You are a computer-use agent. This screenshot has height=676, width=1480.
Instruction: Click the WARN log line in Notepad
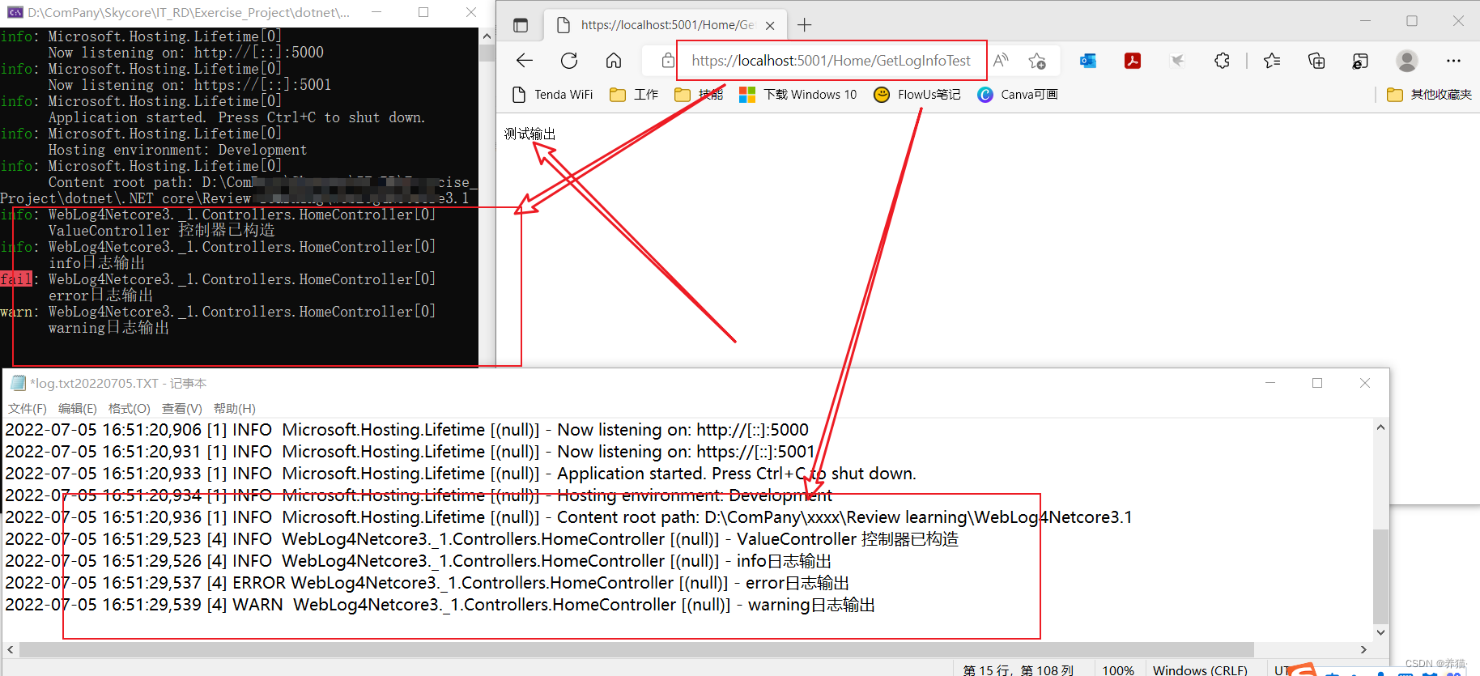pos(440,605)
